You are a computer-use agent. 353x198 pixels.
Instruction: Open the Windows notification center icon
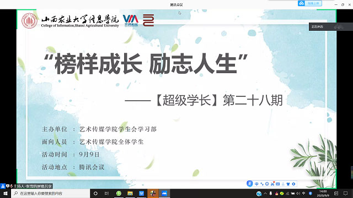click(346, 194)
